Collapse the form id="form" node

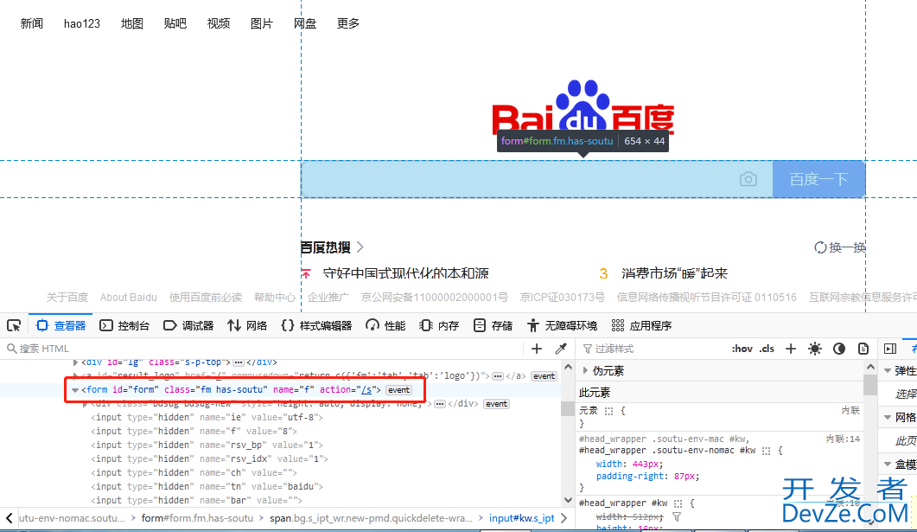point(75,390)
